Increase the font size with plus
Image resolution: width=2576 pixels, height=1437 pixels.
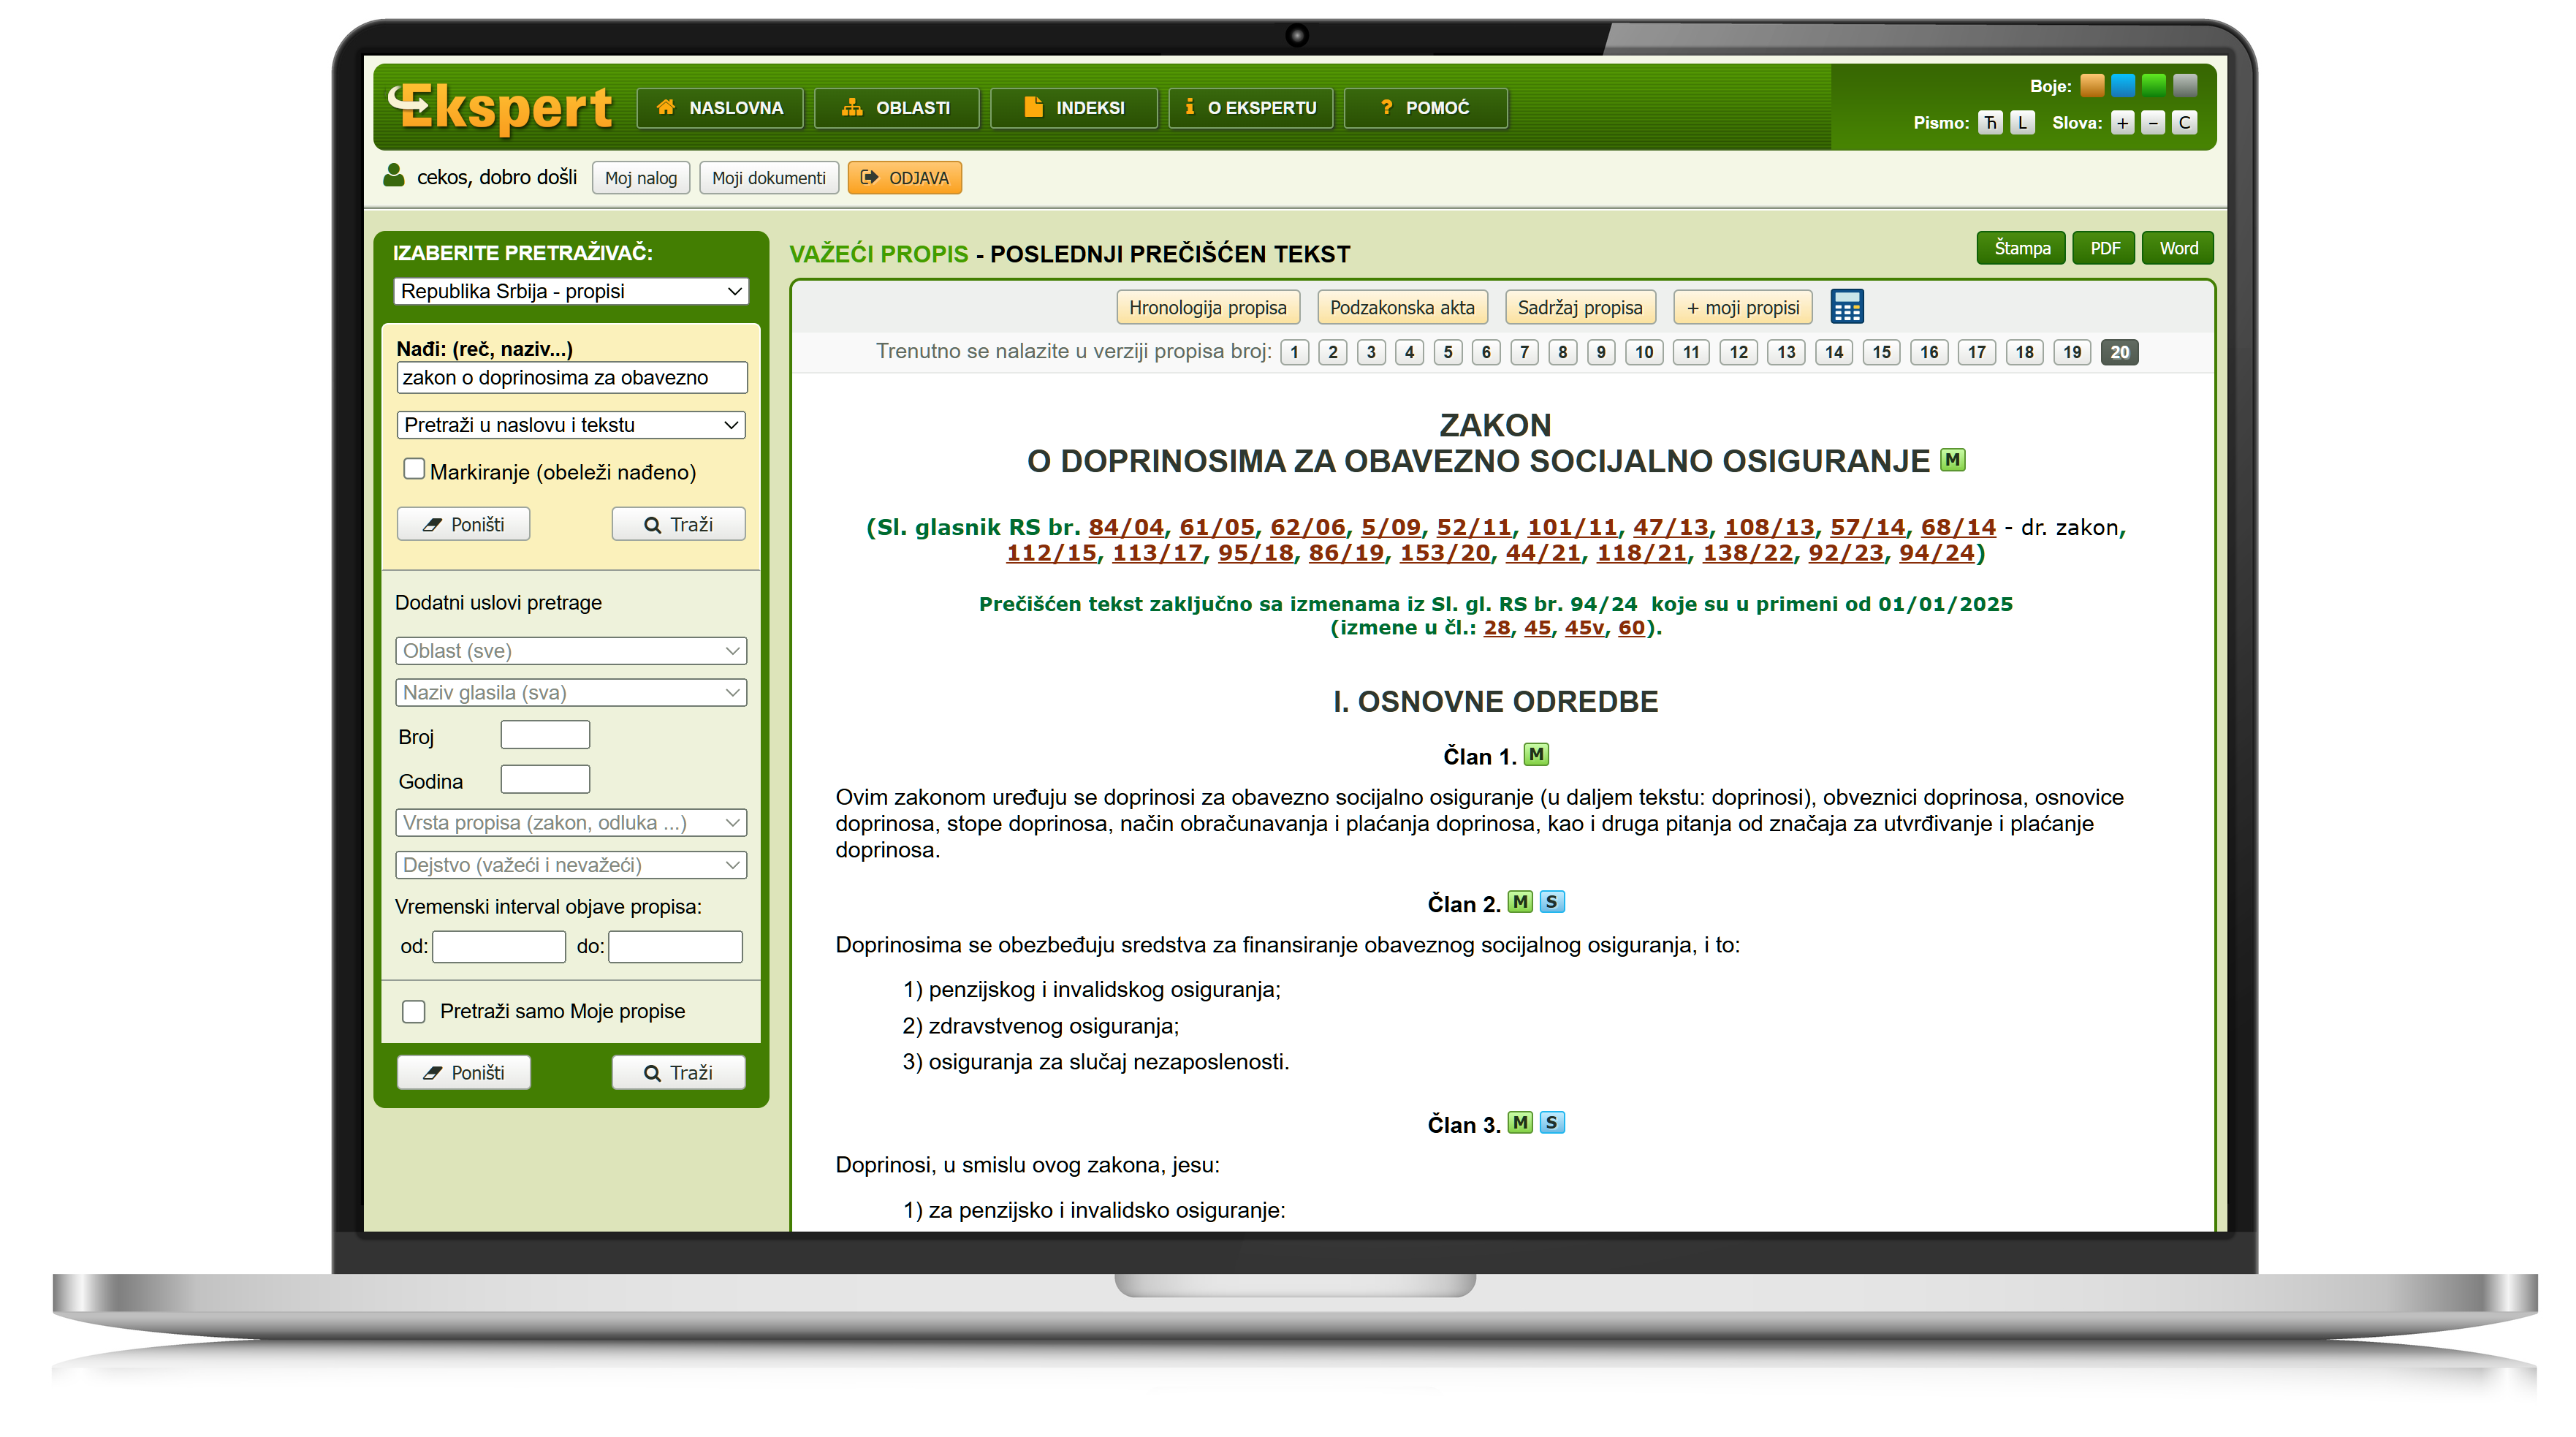[x=2122, y=123]
